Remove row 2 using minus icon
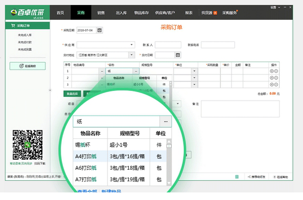The height and width of the screenshot is (200, 303). [276, 78]
